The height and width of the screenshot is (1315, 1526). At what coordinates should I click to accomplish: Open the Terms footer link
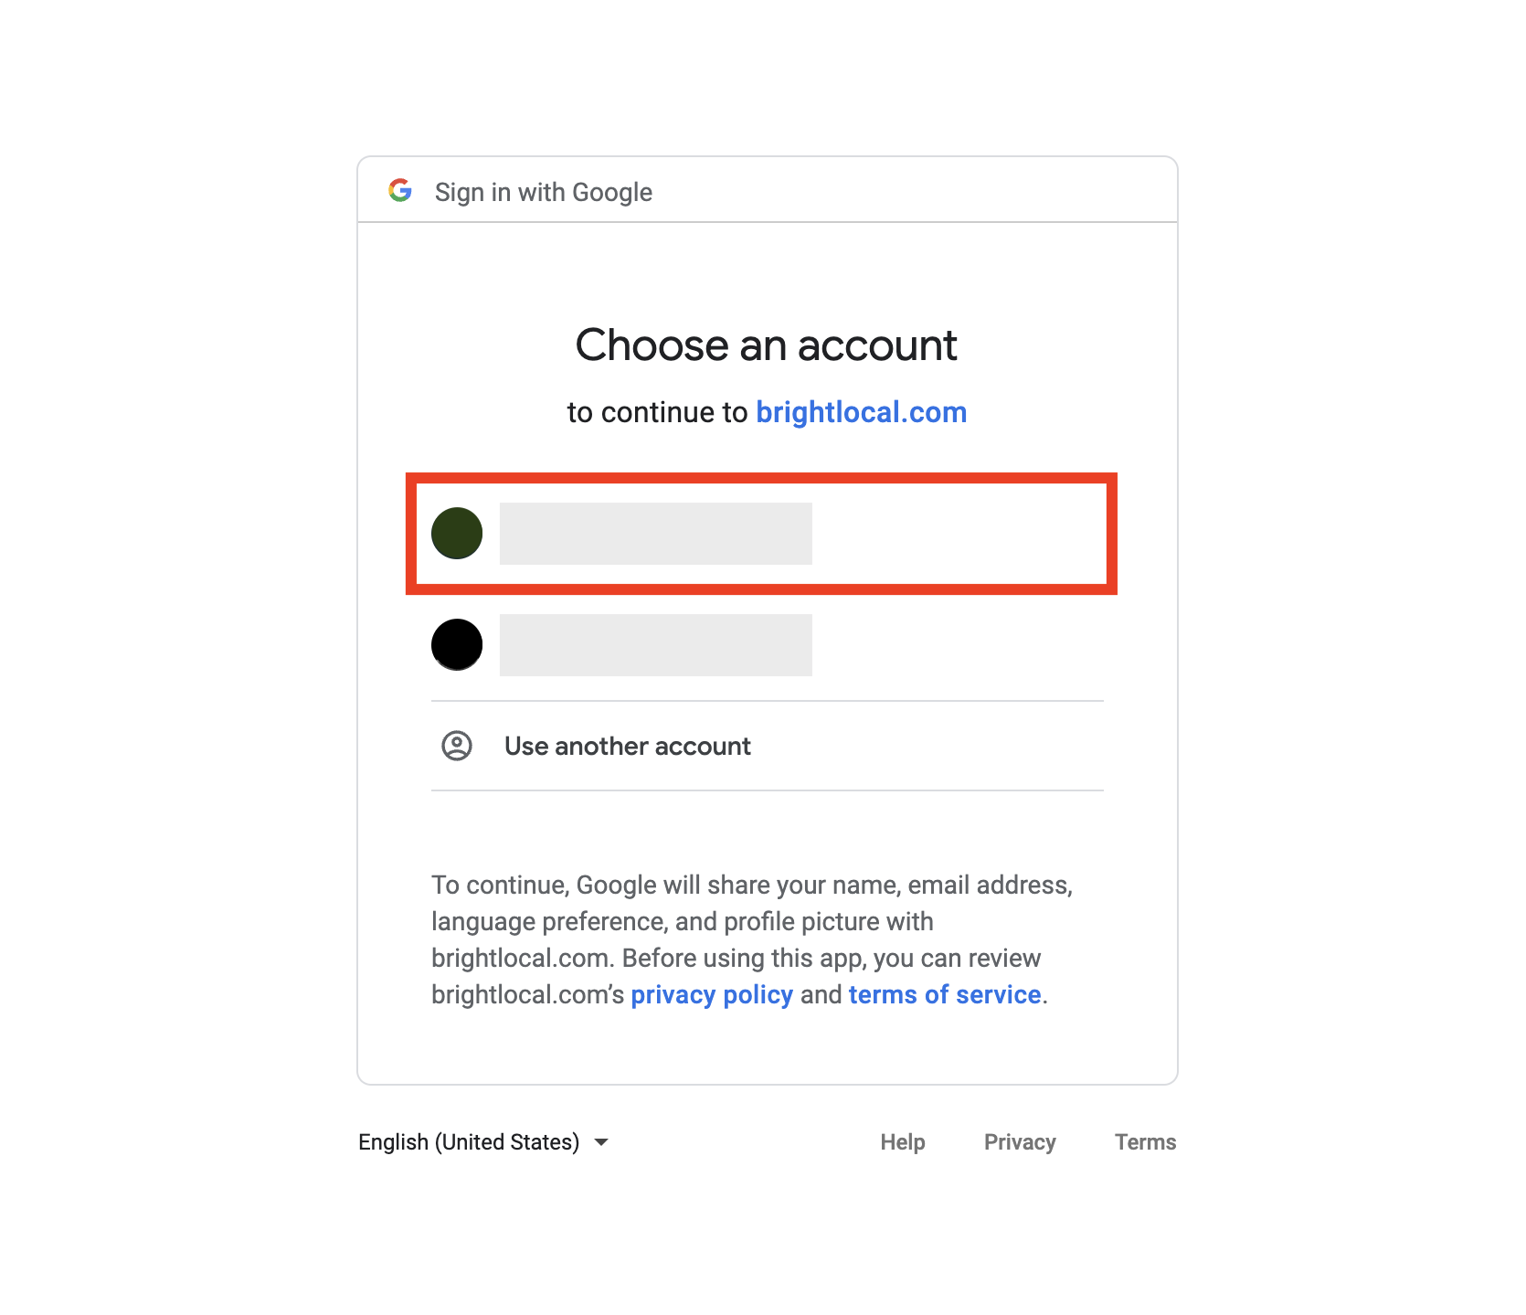pos(1145,1142)
